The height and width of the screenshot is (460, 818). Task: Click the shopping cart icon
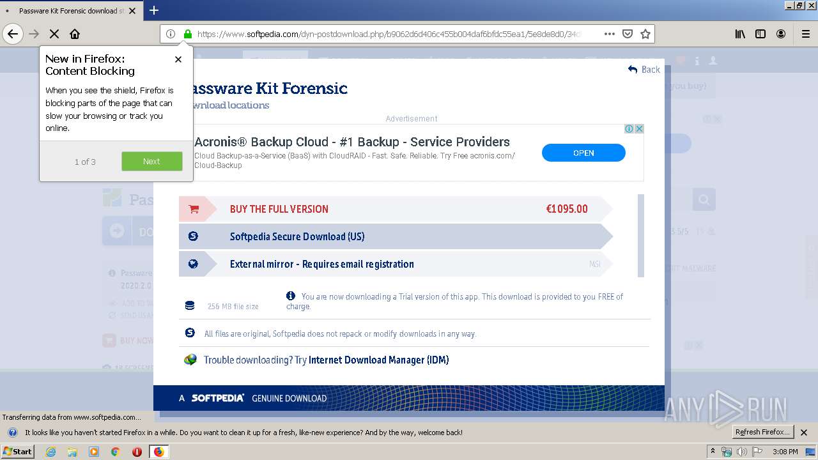[194, 209]
